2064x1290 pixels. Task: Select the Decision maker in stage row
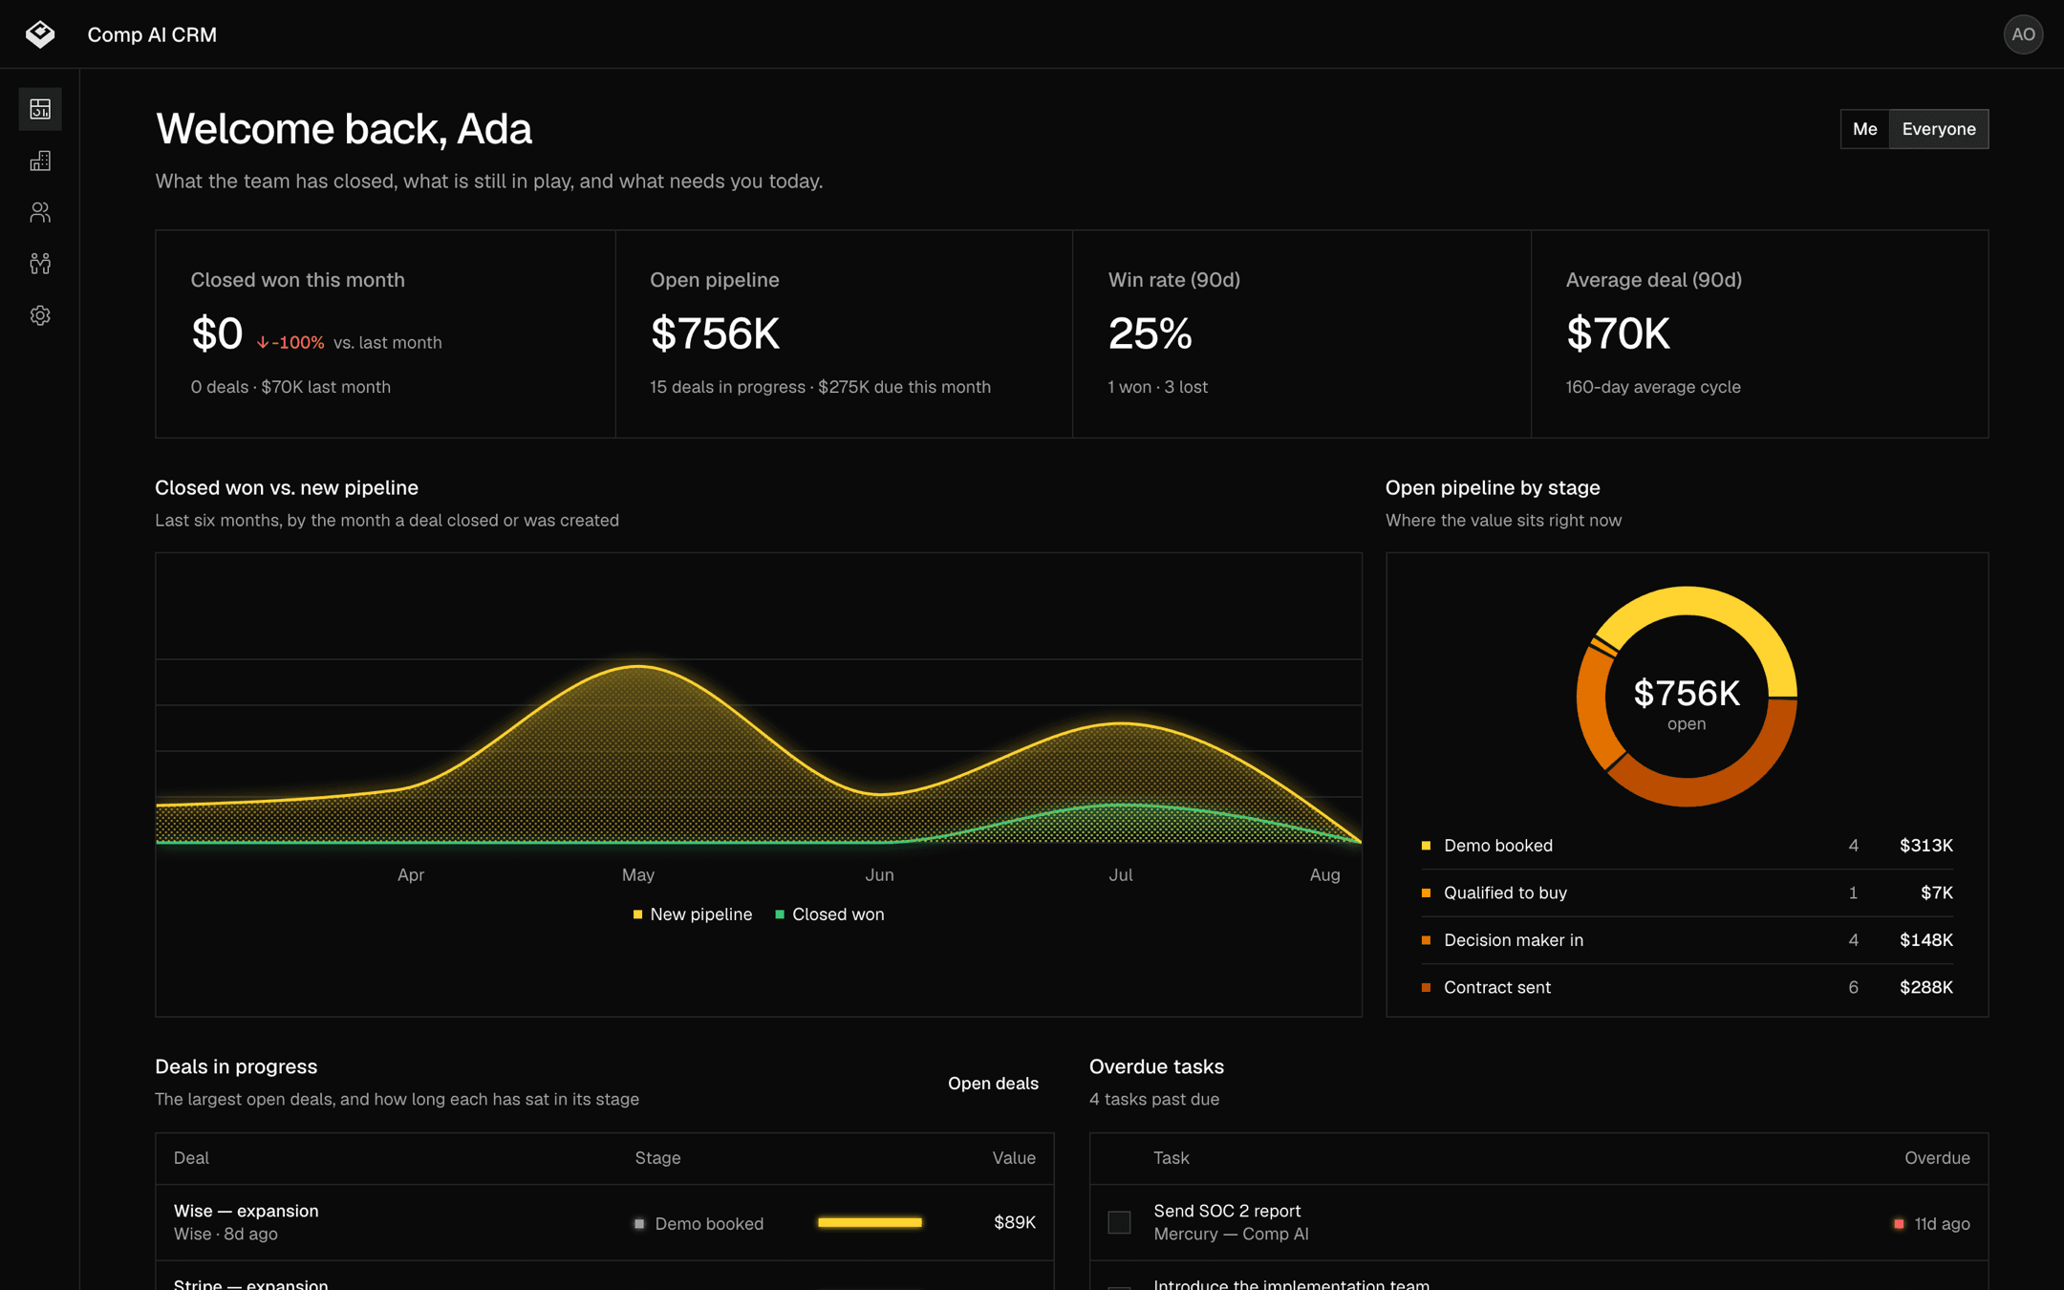pyautogui.click(x=1687, y=940)
